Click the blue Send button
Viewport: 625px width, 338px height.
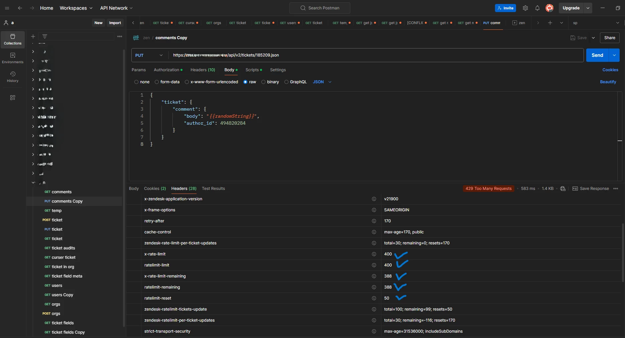click(x=597, y=55)
